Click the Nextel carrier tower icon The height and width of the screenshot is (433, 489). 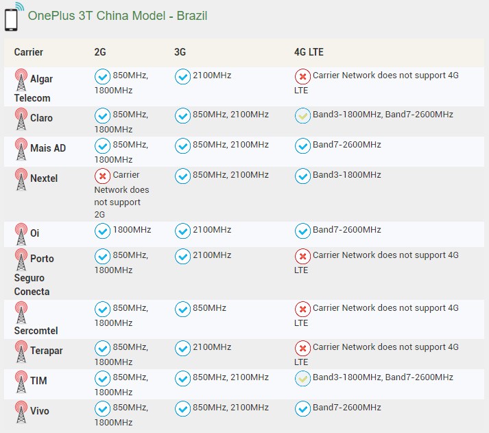[21, 180]
